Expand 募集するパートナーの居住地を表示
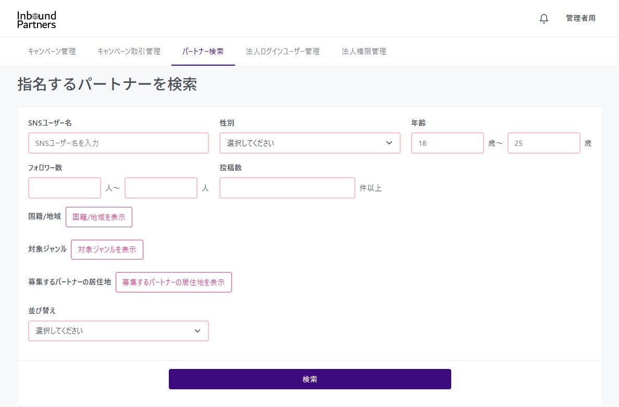 (174, 282)
